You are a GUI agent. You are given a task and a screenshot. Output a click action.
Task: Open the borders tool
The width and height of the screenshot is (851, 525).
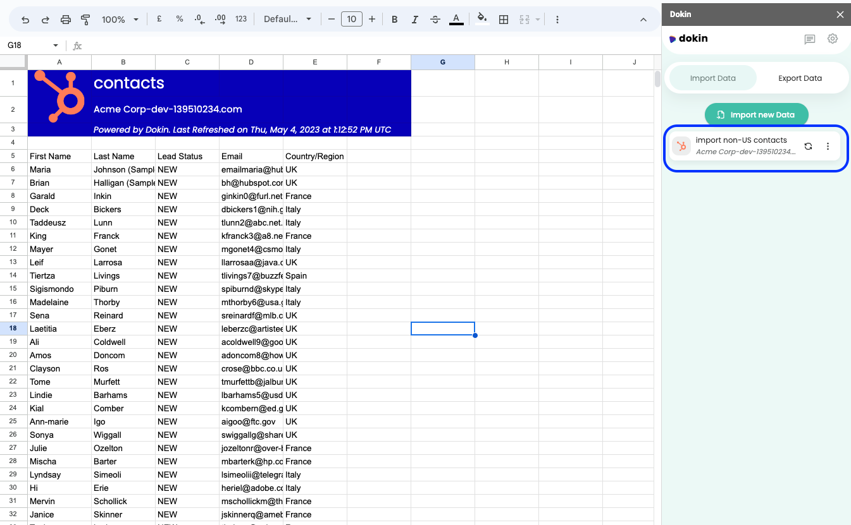click(504, 20)
